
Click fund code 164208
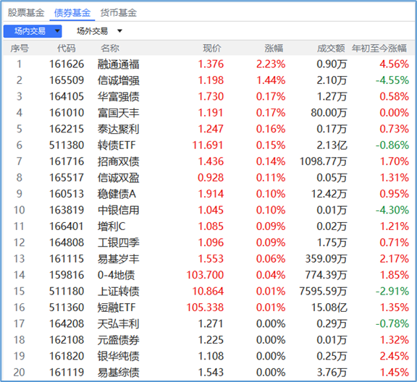(x=67, y=323)
